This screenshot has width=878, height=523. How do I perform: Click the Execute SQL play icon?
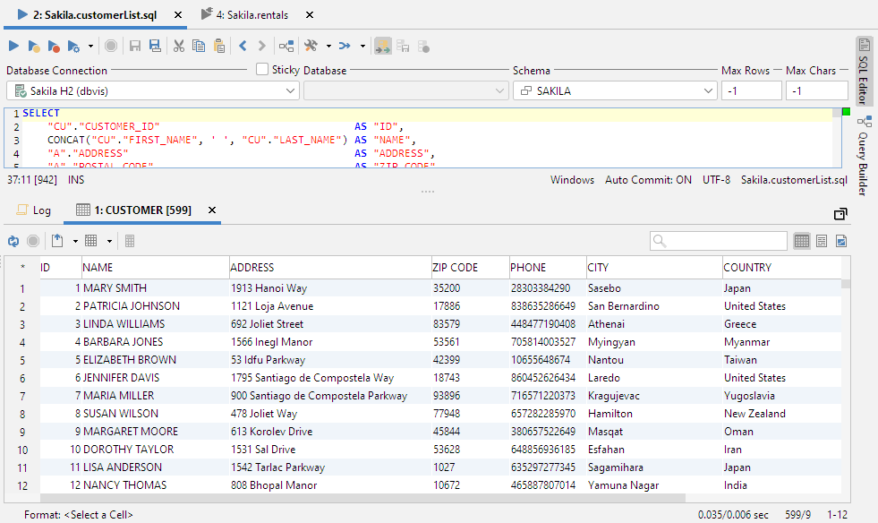pyautogui.click(x=13, y=46)
